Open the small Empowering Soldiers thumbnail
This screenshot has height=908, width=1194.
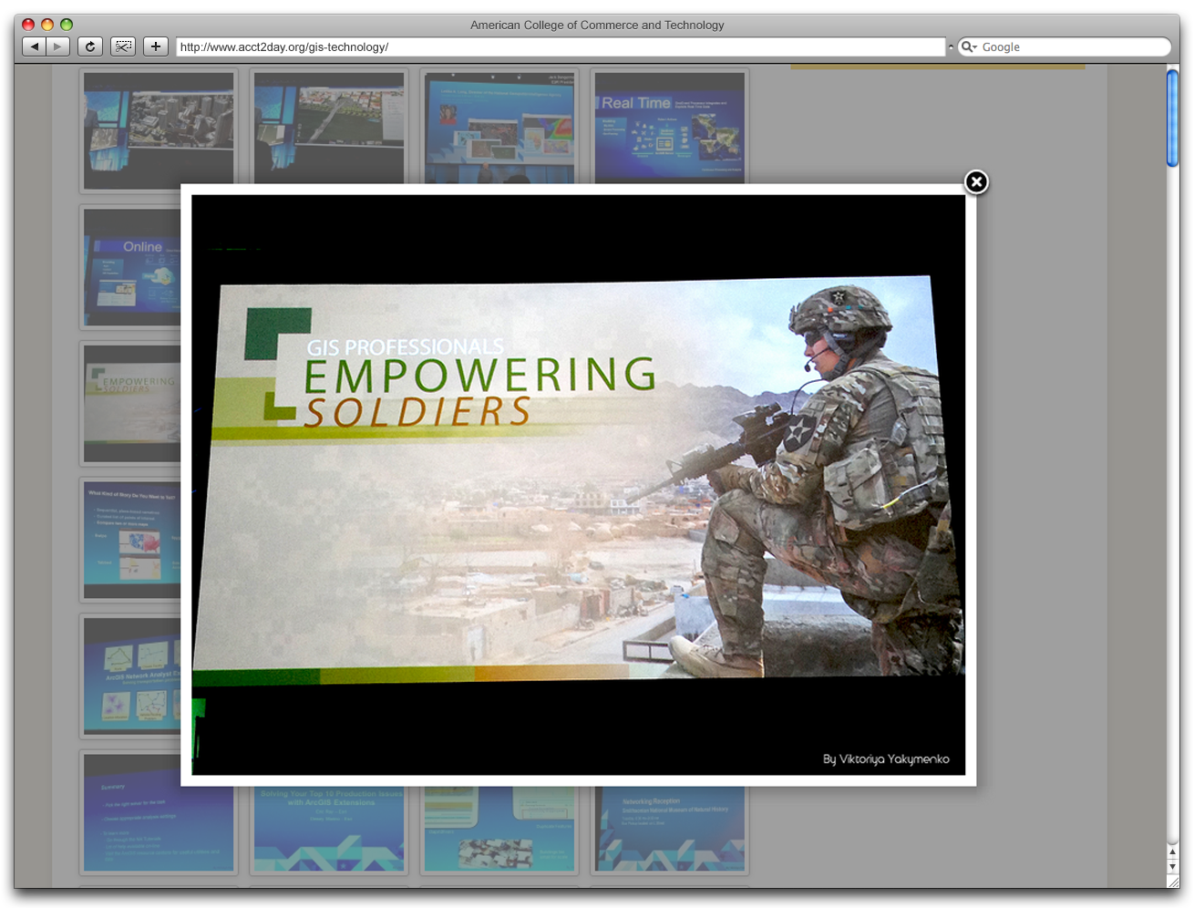(131, 403)
